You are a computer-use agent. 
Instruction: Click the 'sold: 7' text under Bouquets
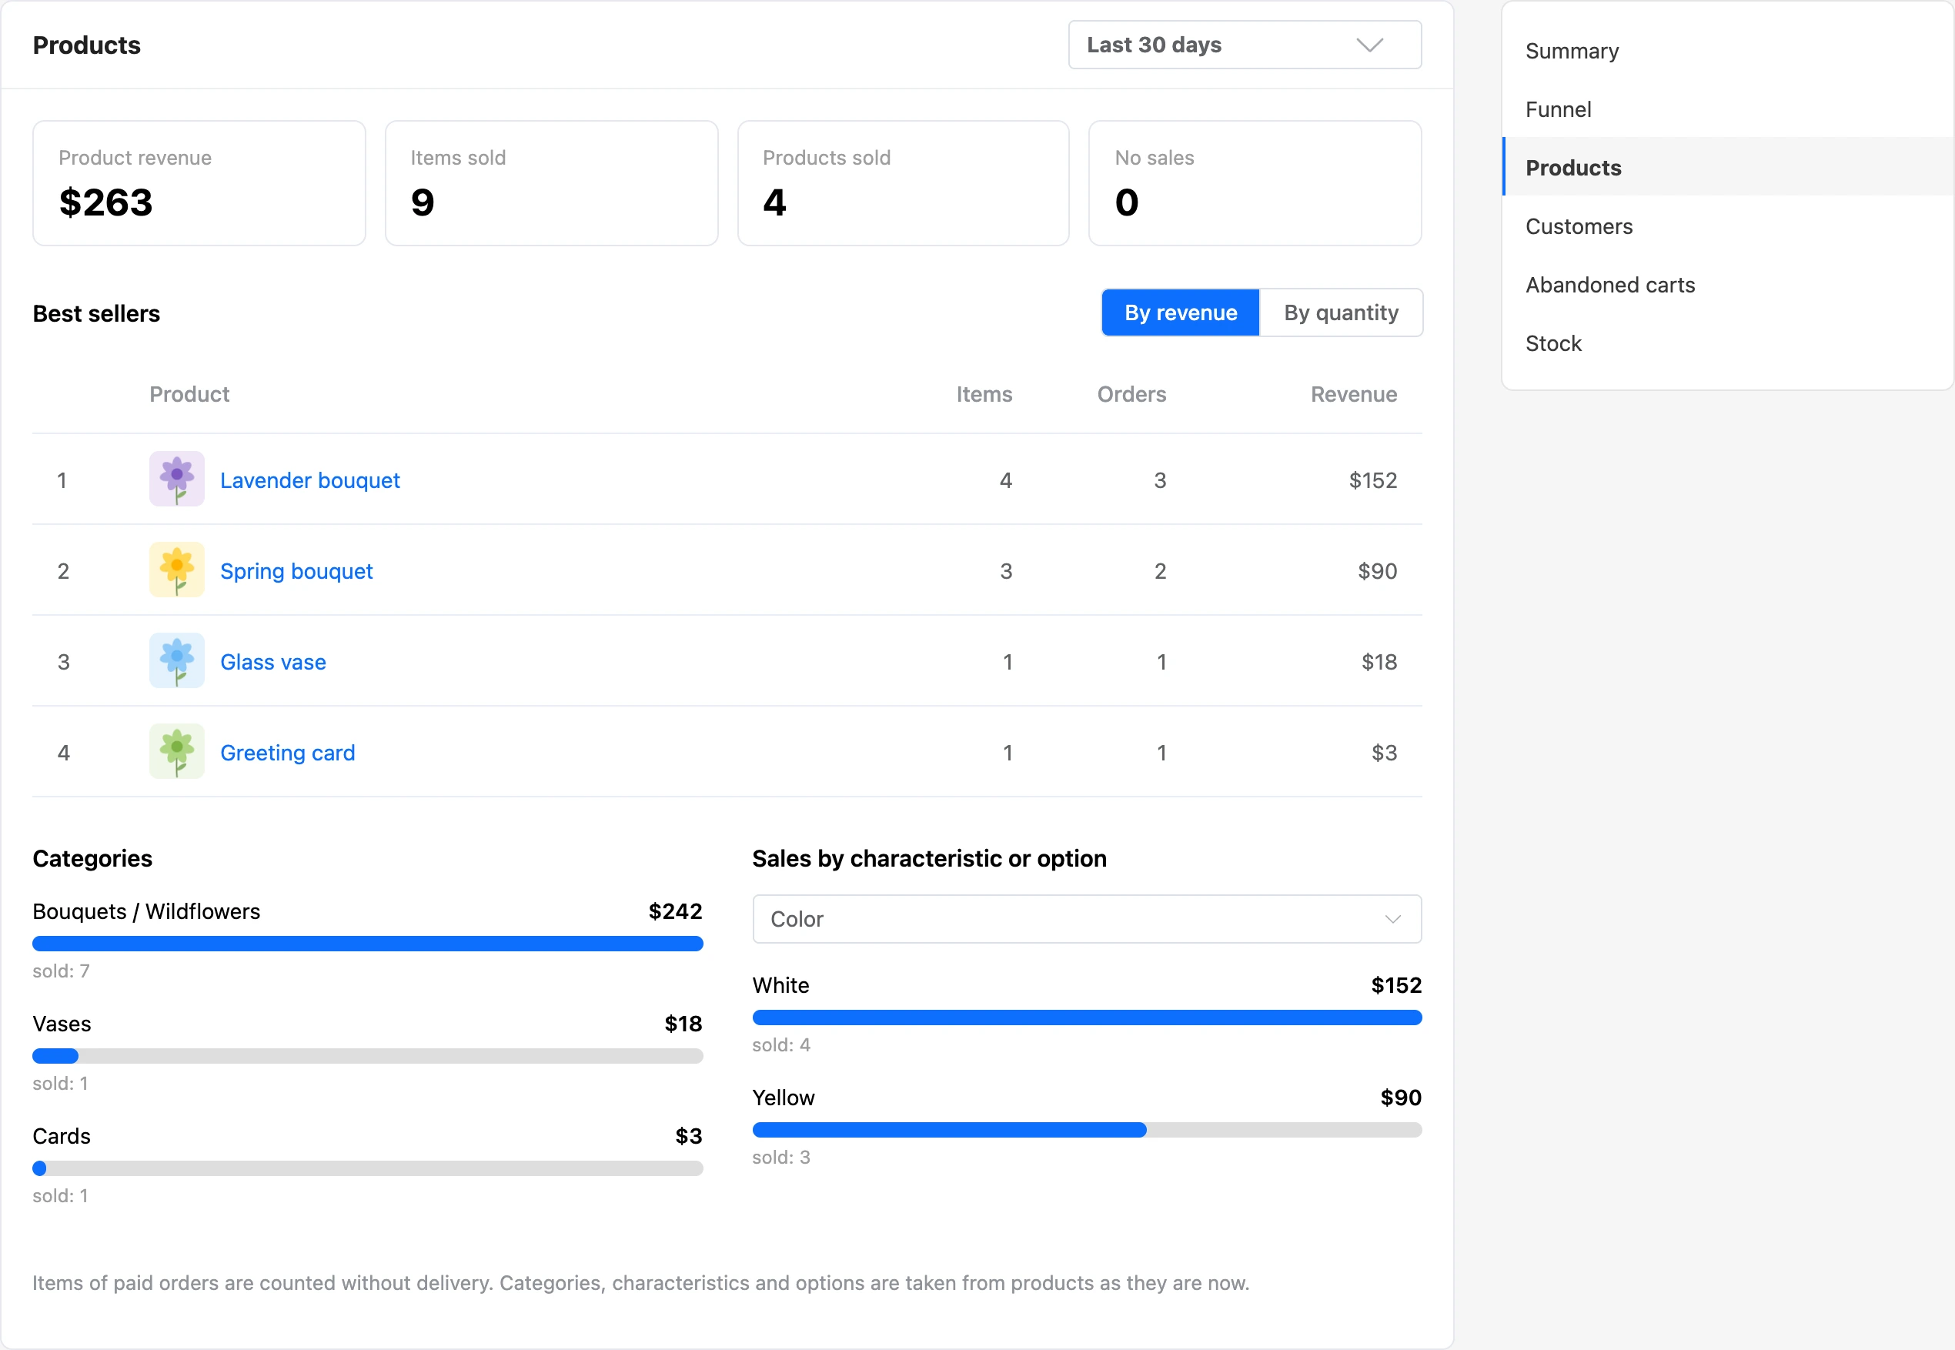pyautogui.click(x=61, y=971)
